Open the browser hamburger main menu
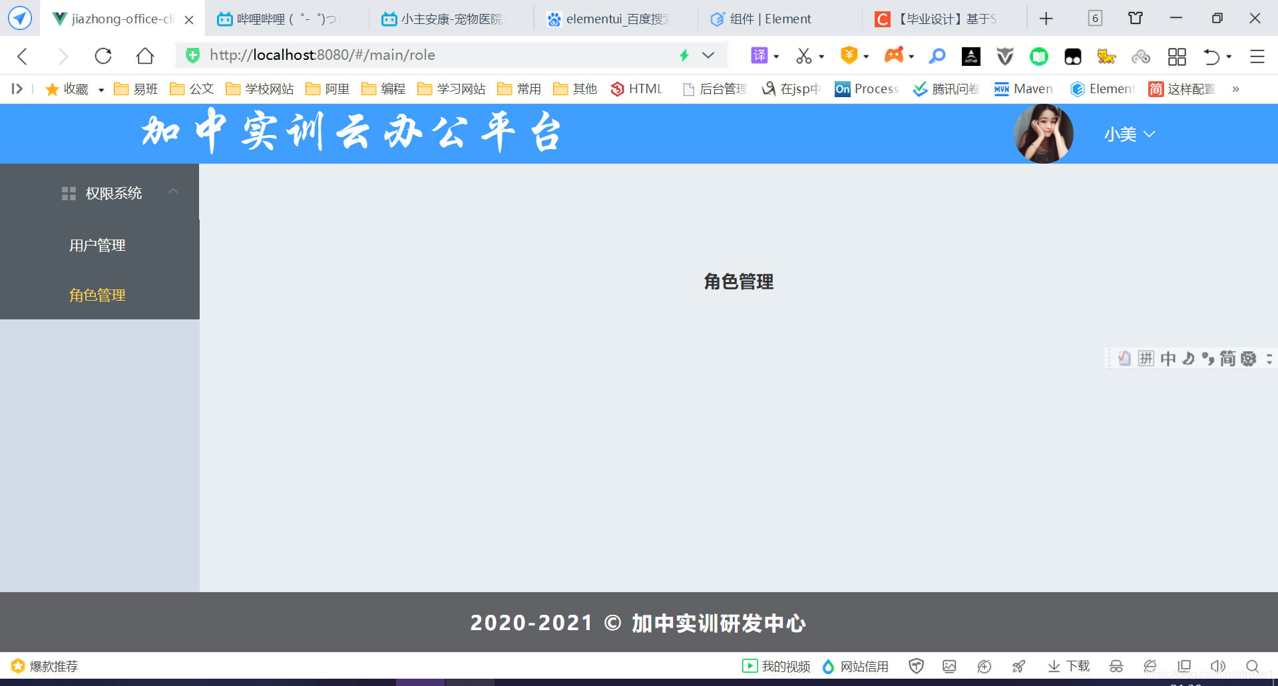 [x=1257, y=57]
